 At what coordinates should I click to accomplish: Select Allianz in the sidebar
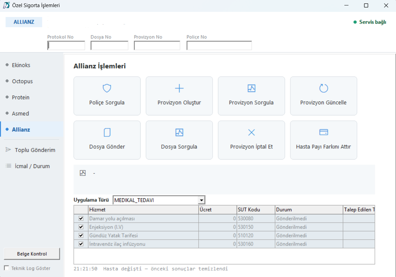[x=32, y=130]
